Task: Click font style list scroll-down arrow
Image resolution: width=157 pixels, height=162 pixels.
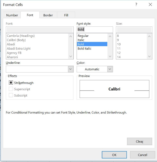Action: pos(110,56)
